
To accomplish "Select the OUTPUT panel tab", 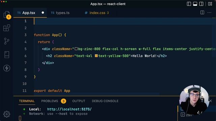I will click(x=79, y=101).
